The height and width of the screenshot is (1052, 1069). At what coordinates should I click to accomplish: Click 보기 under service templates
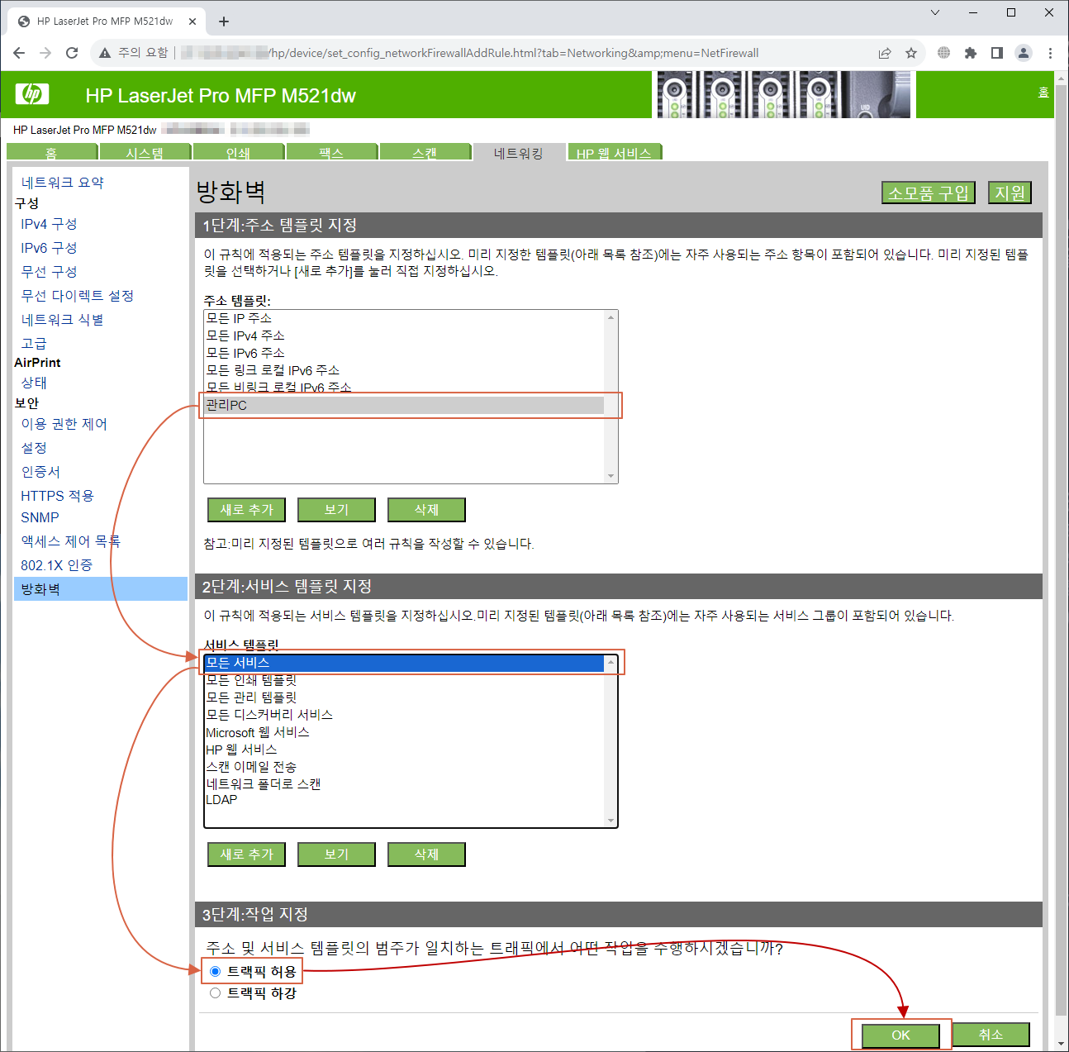point(336,854)
